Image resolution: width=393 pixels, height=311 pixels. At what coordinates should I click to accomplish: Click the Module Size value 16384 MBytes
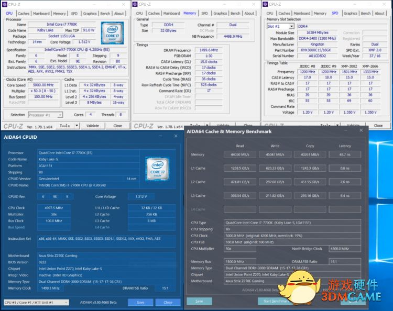coord(317,32)
